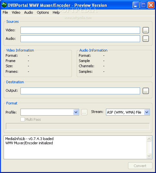Viewport: 156px width, 173px height.
Task: Enable the Multi Pass checkbox
Action: coord(22,119)
